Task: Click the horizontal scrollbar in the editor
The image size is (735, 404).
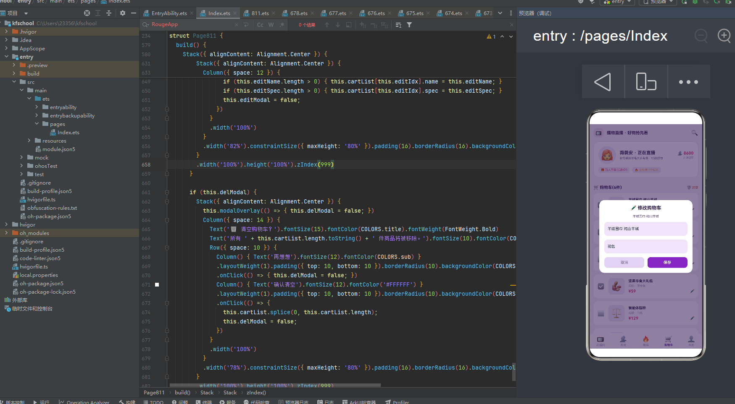Action: click(275, 385)
